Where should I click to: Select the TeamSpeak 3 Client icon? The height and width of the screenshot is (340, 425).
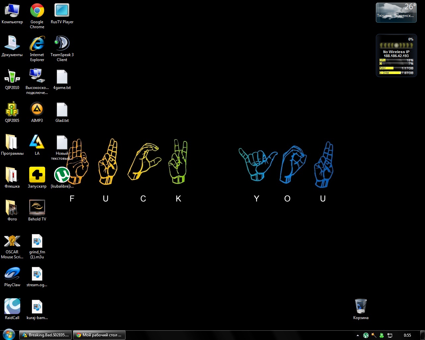[x=62, y=43]
